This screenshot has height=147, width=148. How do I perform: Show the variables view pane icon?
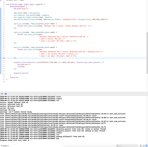[144, 146]
